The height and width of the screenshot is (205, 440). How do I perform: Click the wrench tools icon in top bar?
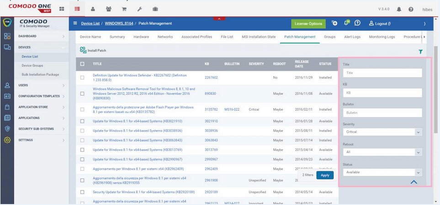(x=139, y=9)
